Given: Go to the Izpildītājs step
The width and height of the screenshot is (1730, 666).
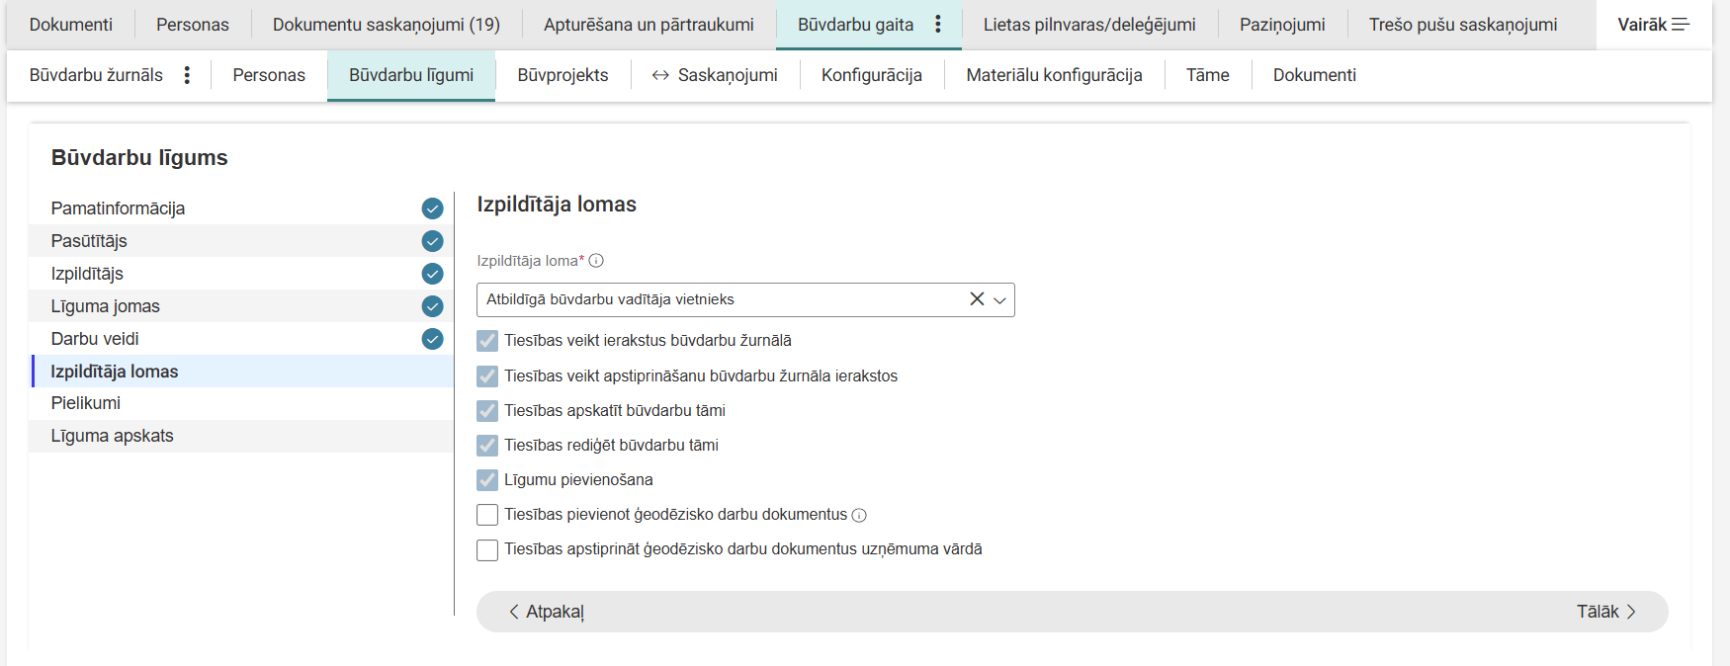Looking at the screenshot, I should pyautogui.click(x=242, y=274).
